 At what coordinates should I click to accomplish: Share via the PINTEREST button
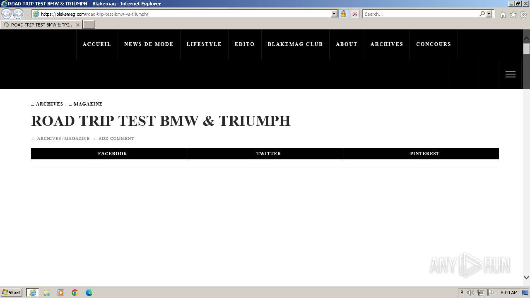(x=421, y=154)
